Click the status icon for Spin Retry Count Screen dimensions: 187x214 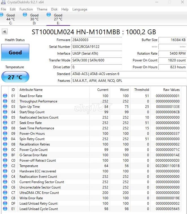click(5, 139)
